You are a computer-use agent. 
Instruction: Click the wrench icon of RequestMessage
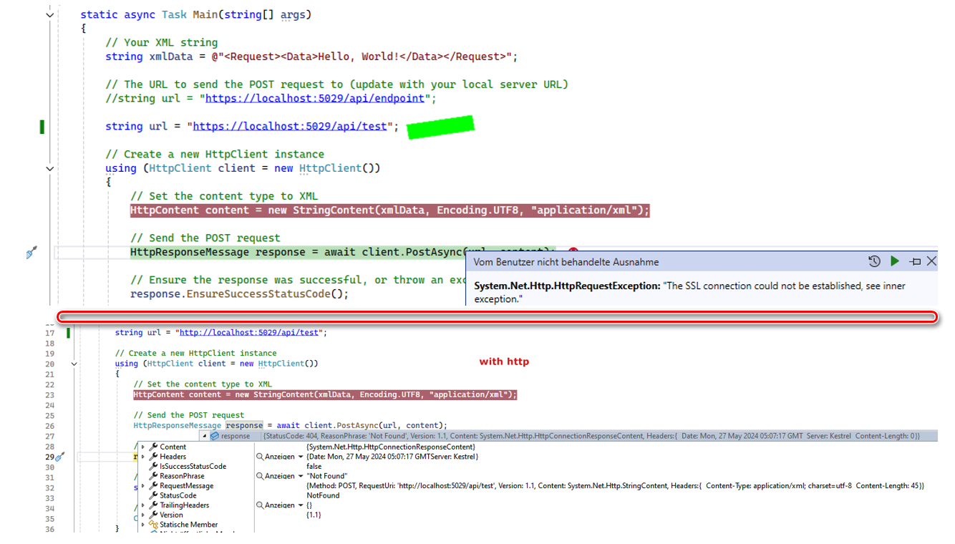(x=153, y=485)
